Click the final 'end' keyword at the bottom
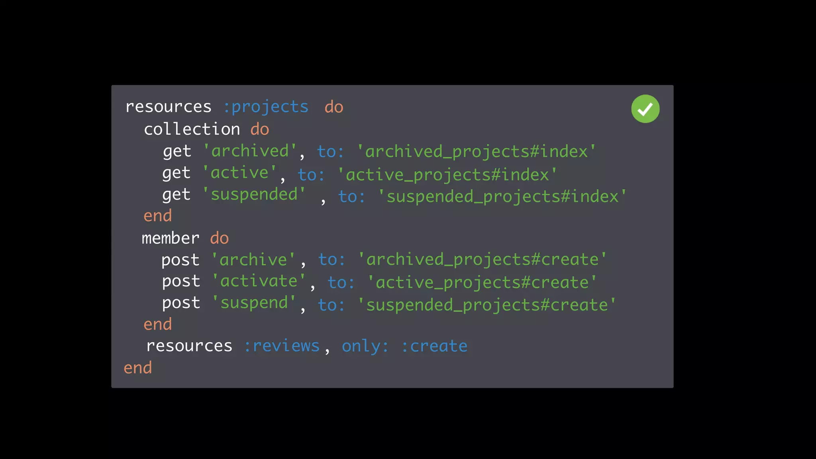This screenshot has width=816, height=459. point(138,367)
